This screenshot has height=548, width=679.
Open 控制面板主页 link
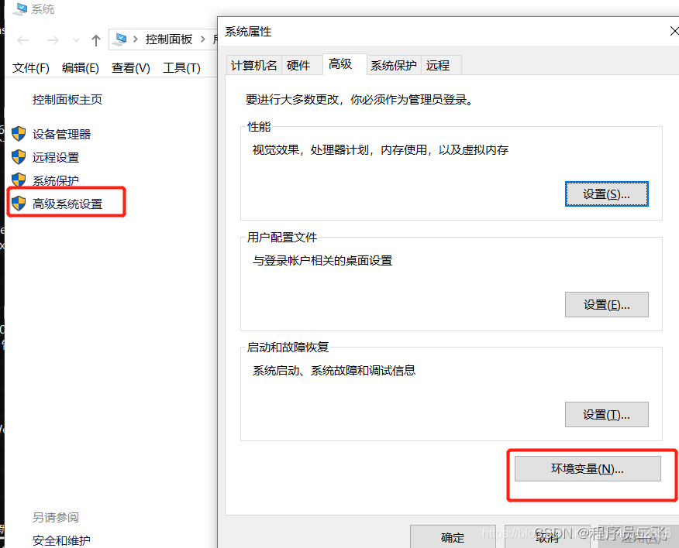point(67,100)
